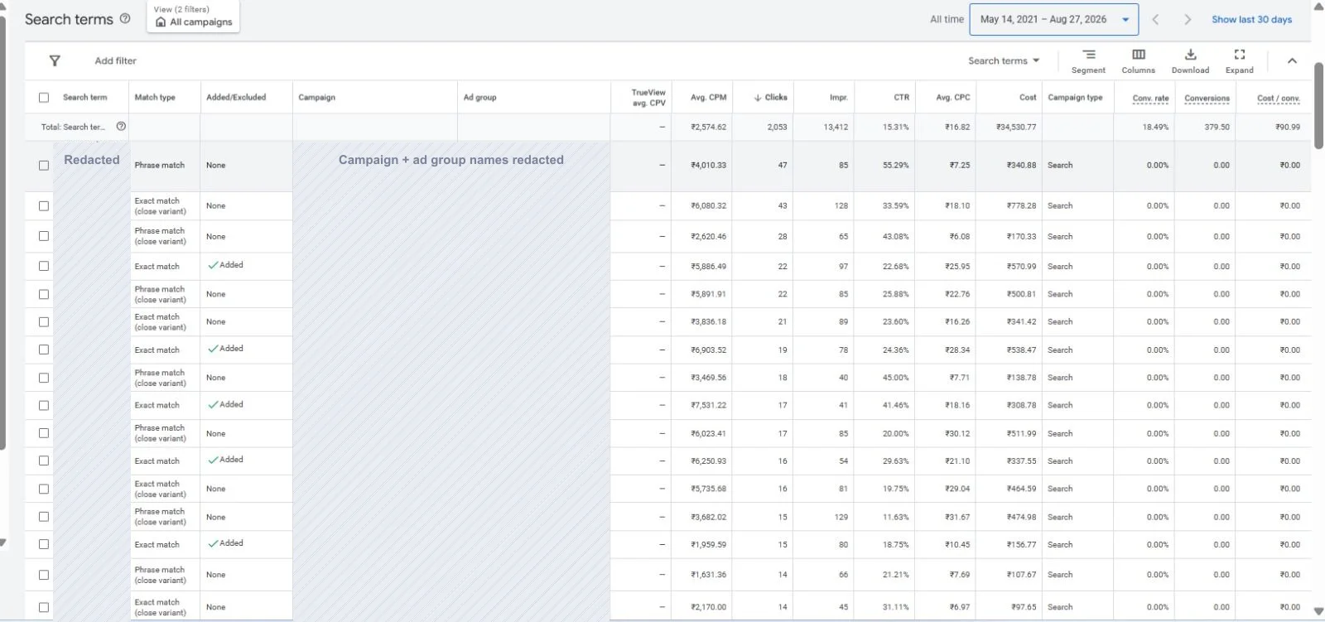The image size is (1325, 622).
Task: Click Add filter
Action: click(x=115, y=60)
